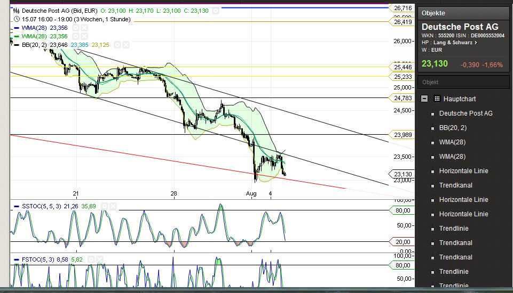Click the 24,783 price level marker

[402, 98]
